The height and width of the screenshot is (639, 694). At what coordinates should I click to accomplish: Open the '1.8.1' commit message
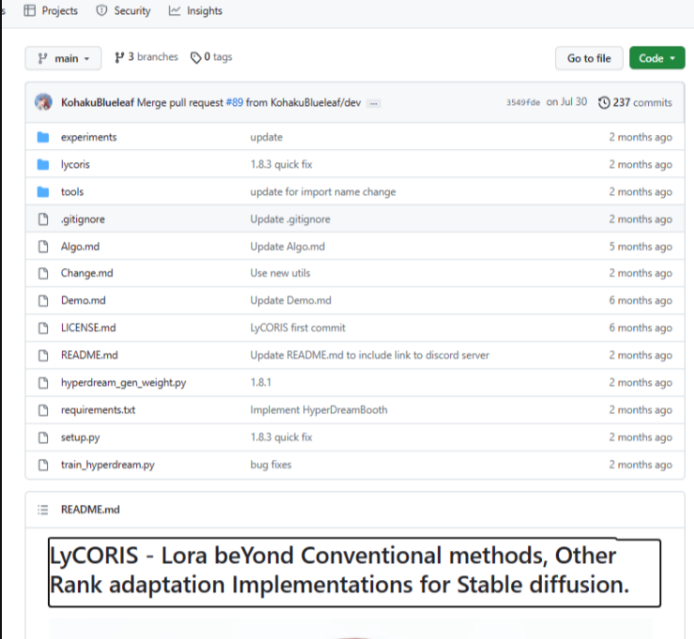[261, 383]
